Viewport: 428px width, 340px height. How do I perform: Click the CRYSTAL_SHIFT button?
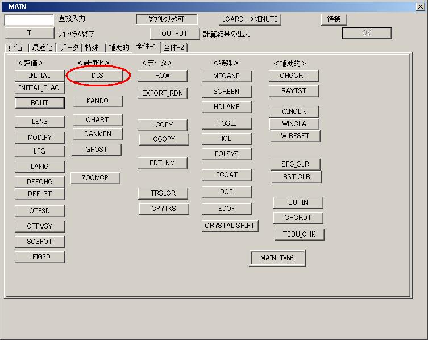tap(230, 226)
